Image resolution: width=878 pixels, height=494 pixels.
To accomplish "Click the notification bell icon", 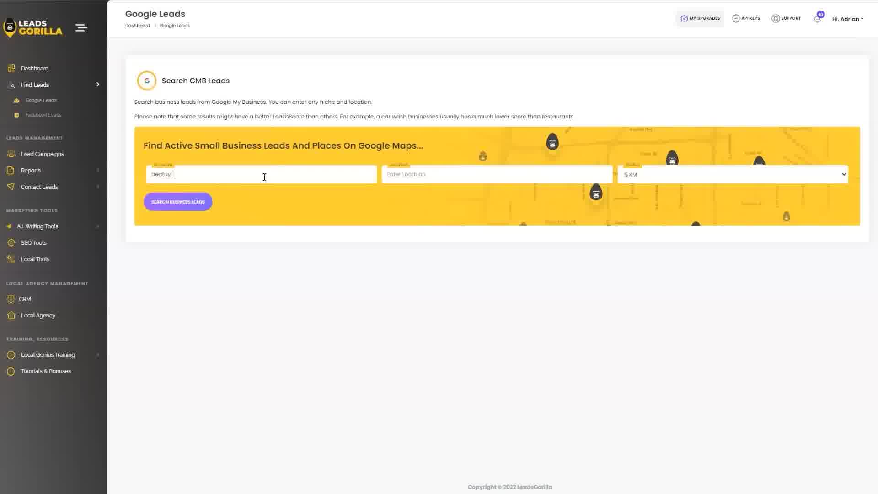I will pyautogui.click(x=817, y=19).
